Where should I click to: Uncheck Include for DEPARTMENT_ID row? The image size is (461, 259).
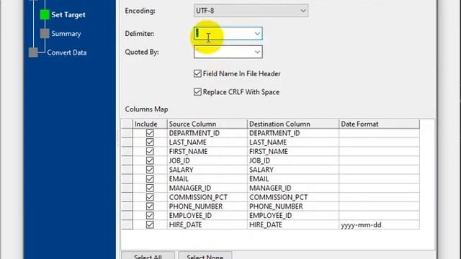pos(150,133)
